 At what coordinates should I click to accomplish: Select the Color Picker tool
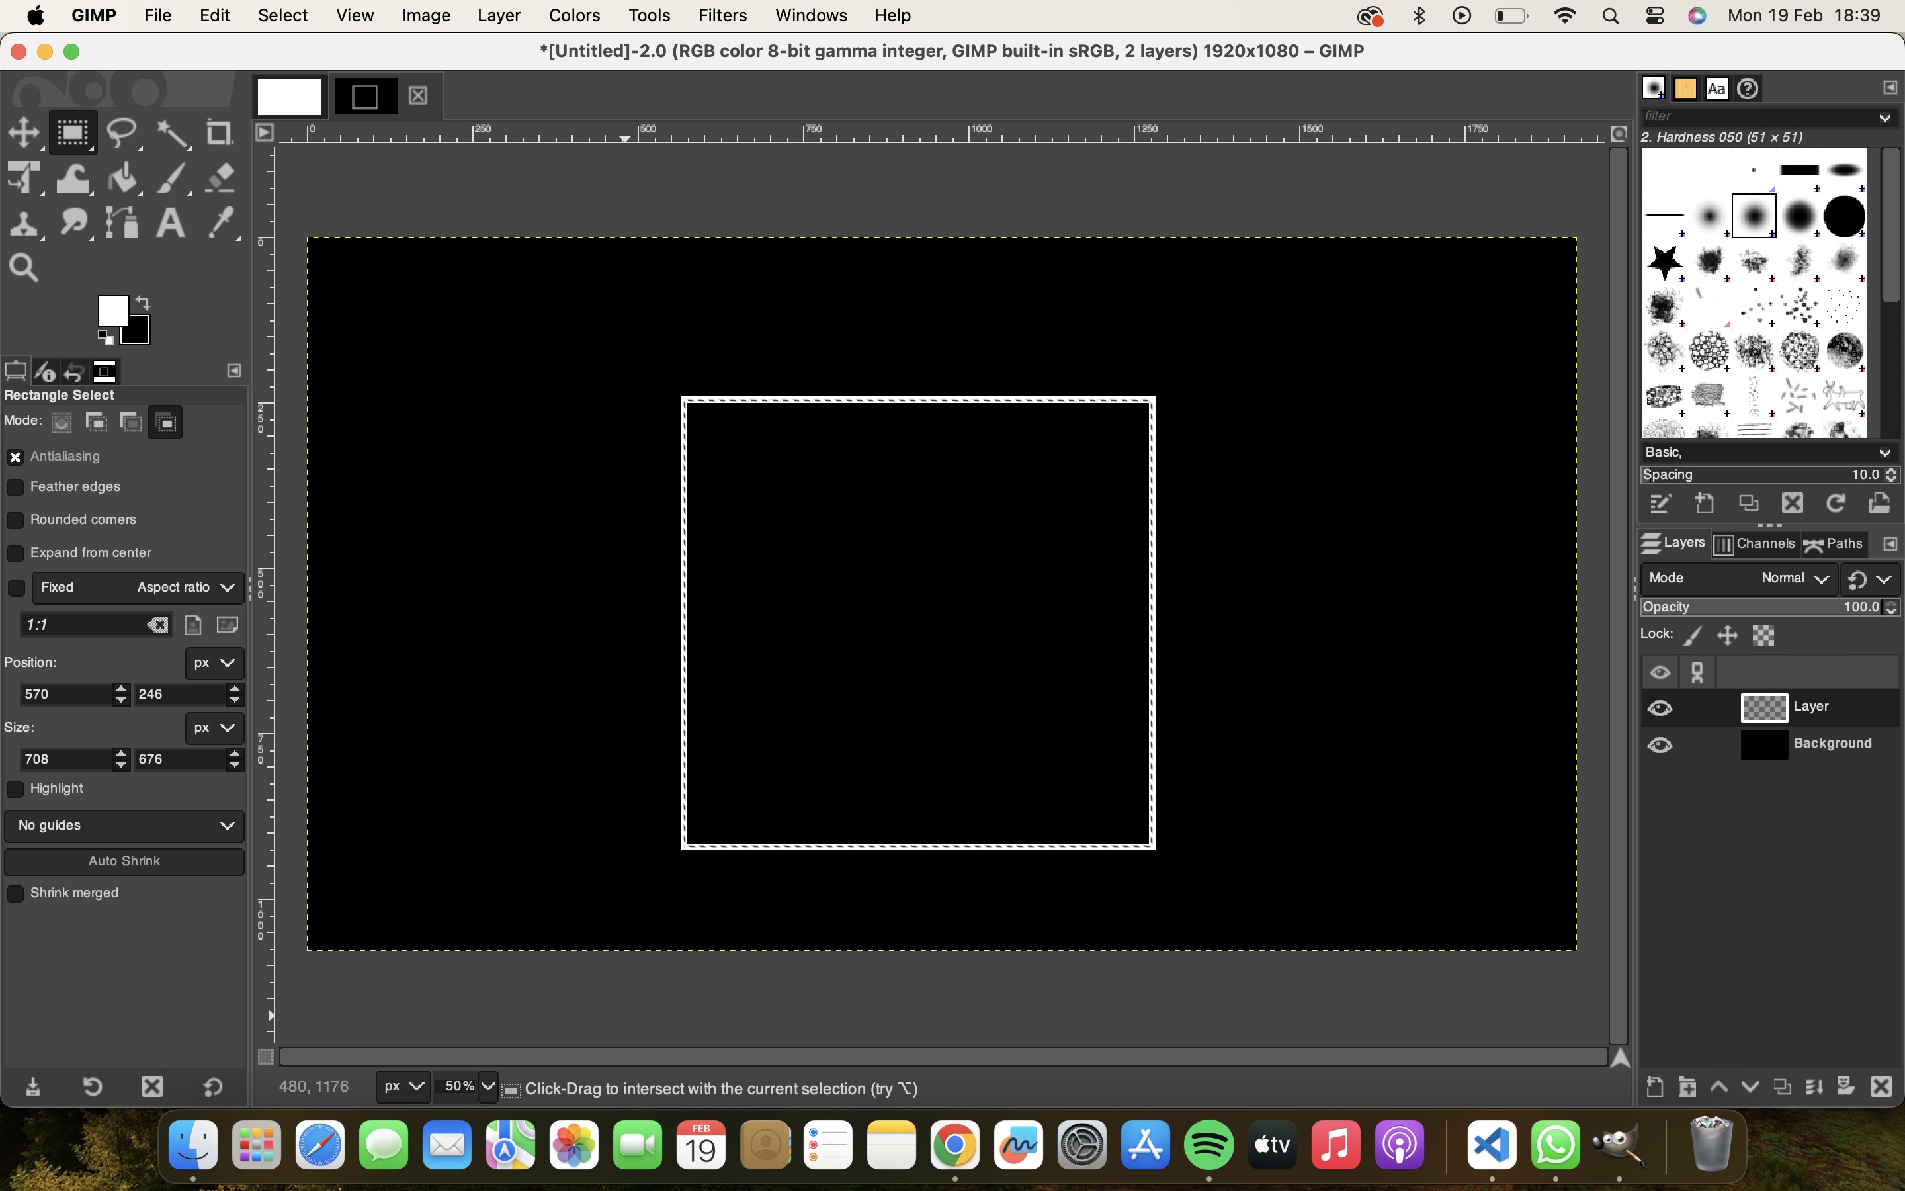click(x=221, y=224)
